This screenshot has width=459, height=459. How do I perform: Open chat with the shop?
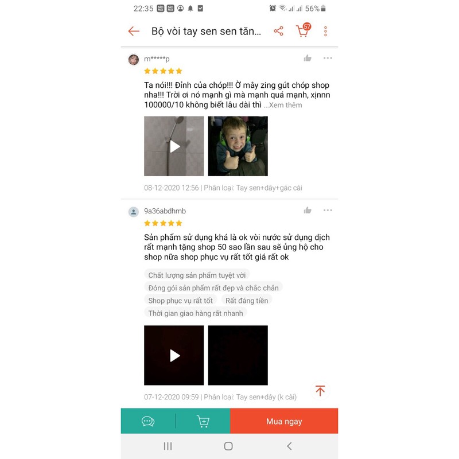[x=148, y=421]
